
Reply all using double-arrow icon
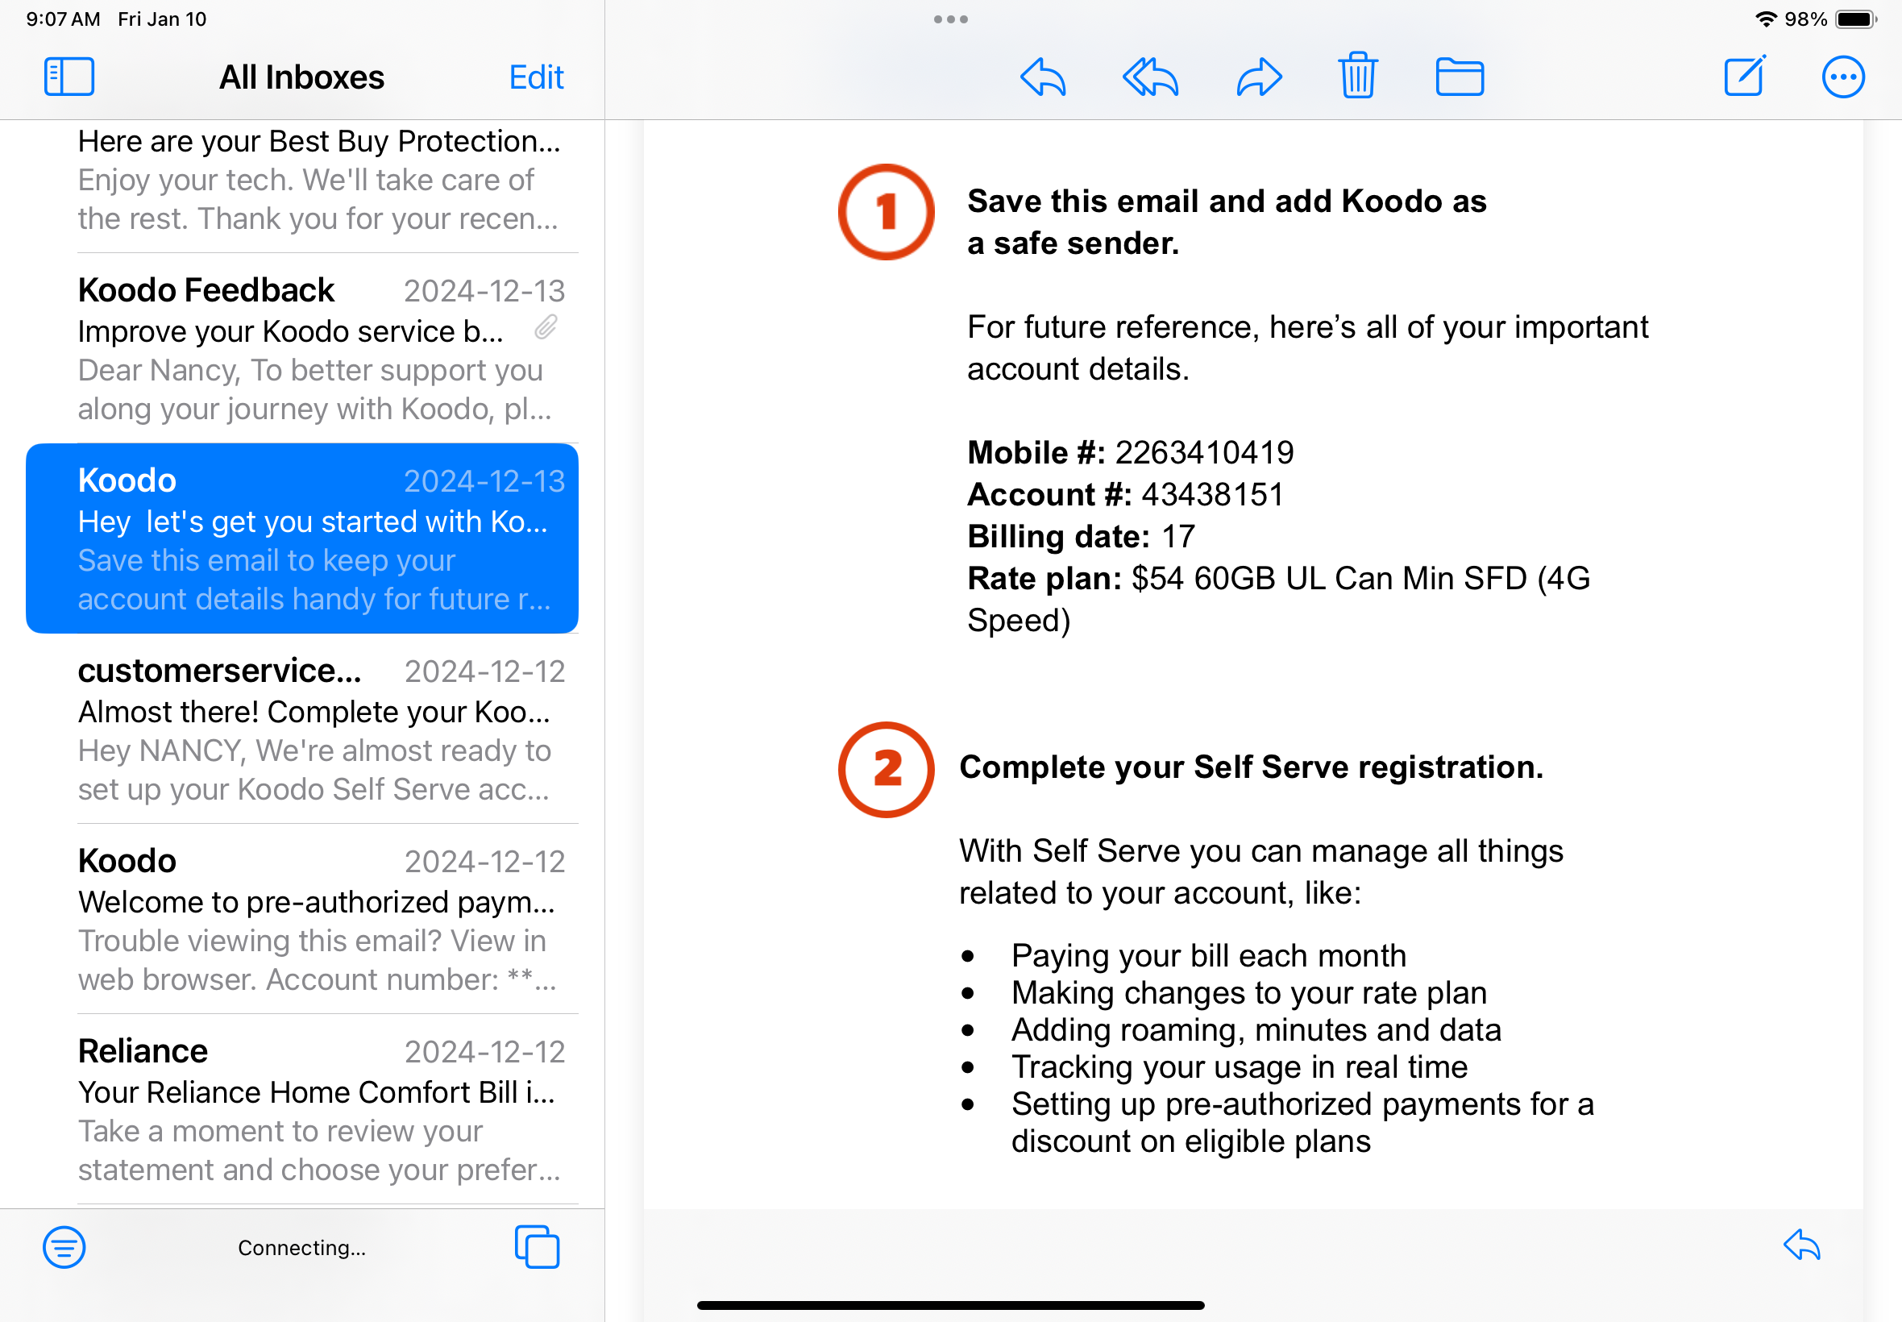point(1150,77)
